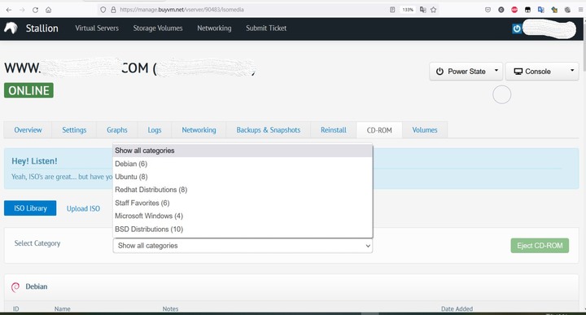Click the Eject CD-ROM button

click(540, 246)
